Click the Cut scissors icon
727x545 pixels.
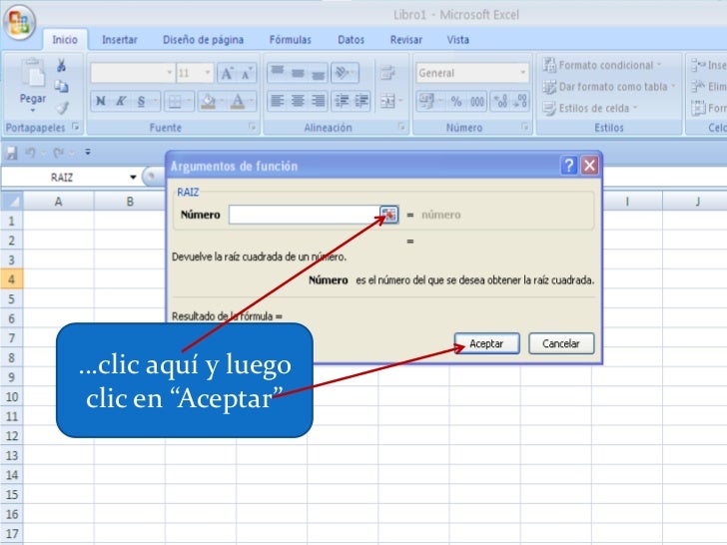pyautogui.click(x=61, y=65)
